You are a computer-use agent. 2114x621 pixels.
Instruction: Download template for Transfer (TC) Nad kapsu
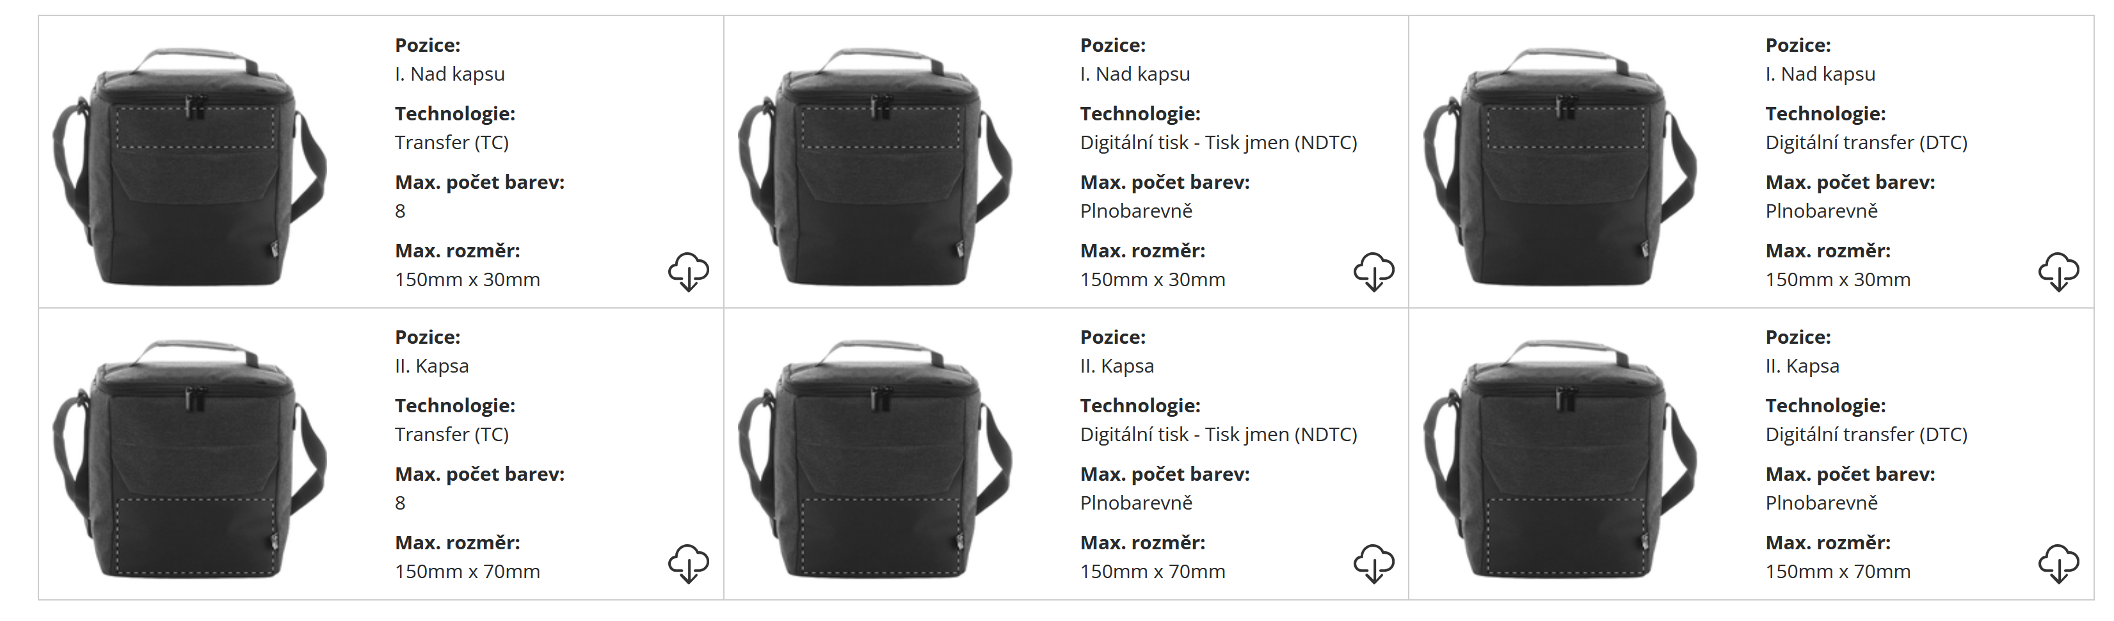coord(688,271)
